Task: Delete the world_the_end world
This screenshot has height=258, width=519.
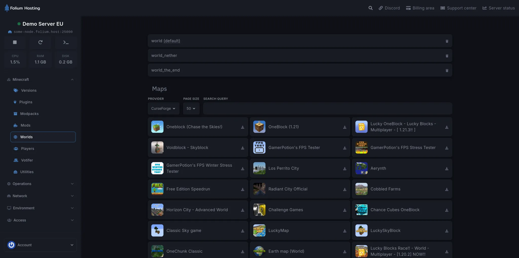Action: 447,70
